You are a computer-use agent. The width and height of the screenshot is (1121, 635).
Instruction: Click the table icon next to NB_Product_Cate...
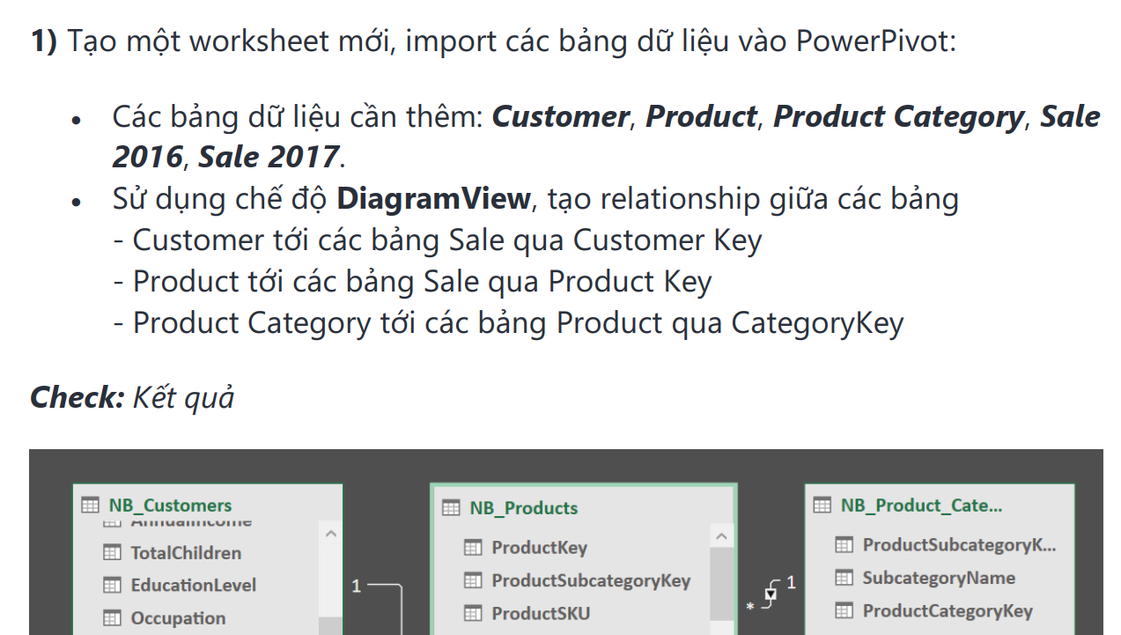[x=822, y=506]
